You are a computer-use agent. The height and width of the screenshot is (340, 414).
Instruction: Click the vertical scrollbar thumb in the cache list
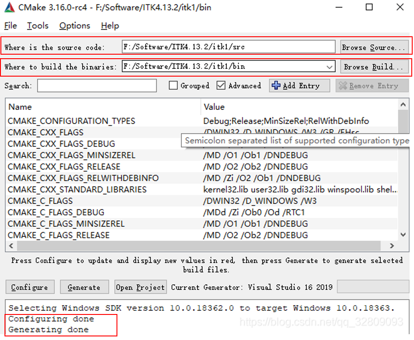click(x=403, y=121)
